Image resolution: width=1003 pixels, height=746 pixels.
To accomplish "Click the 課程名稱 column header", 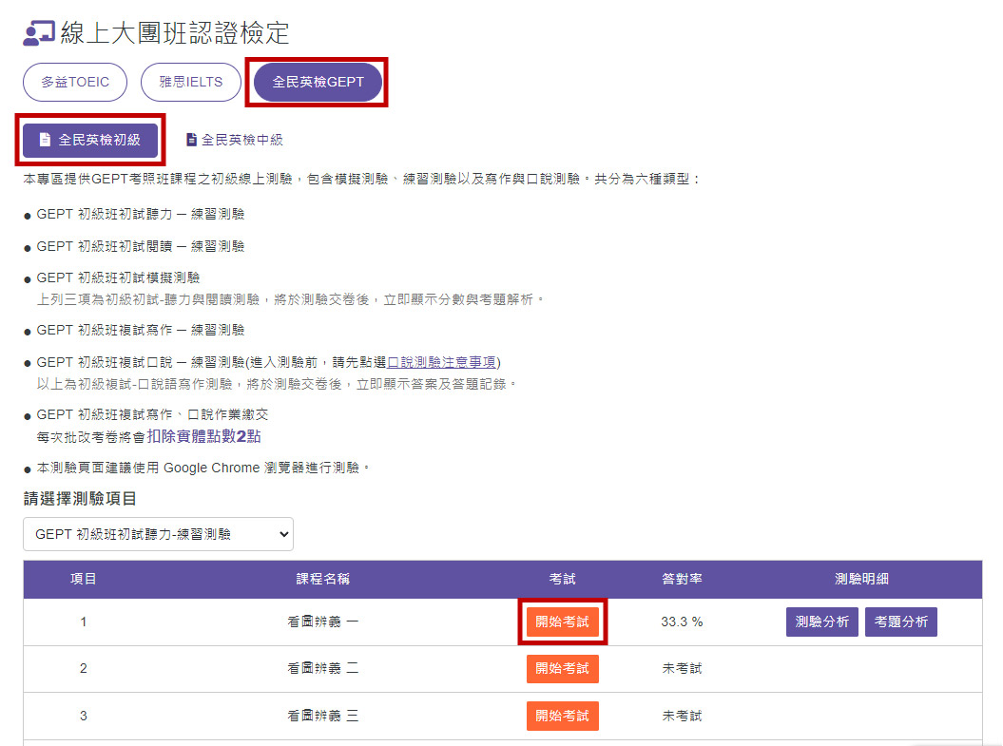I will pos(323,579).
